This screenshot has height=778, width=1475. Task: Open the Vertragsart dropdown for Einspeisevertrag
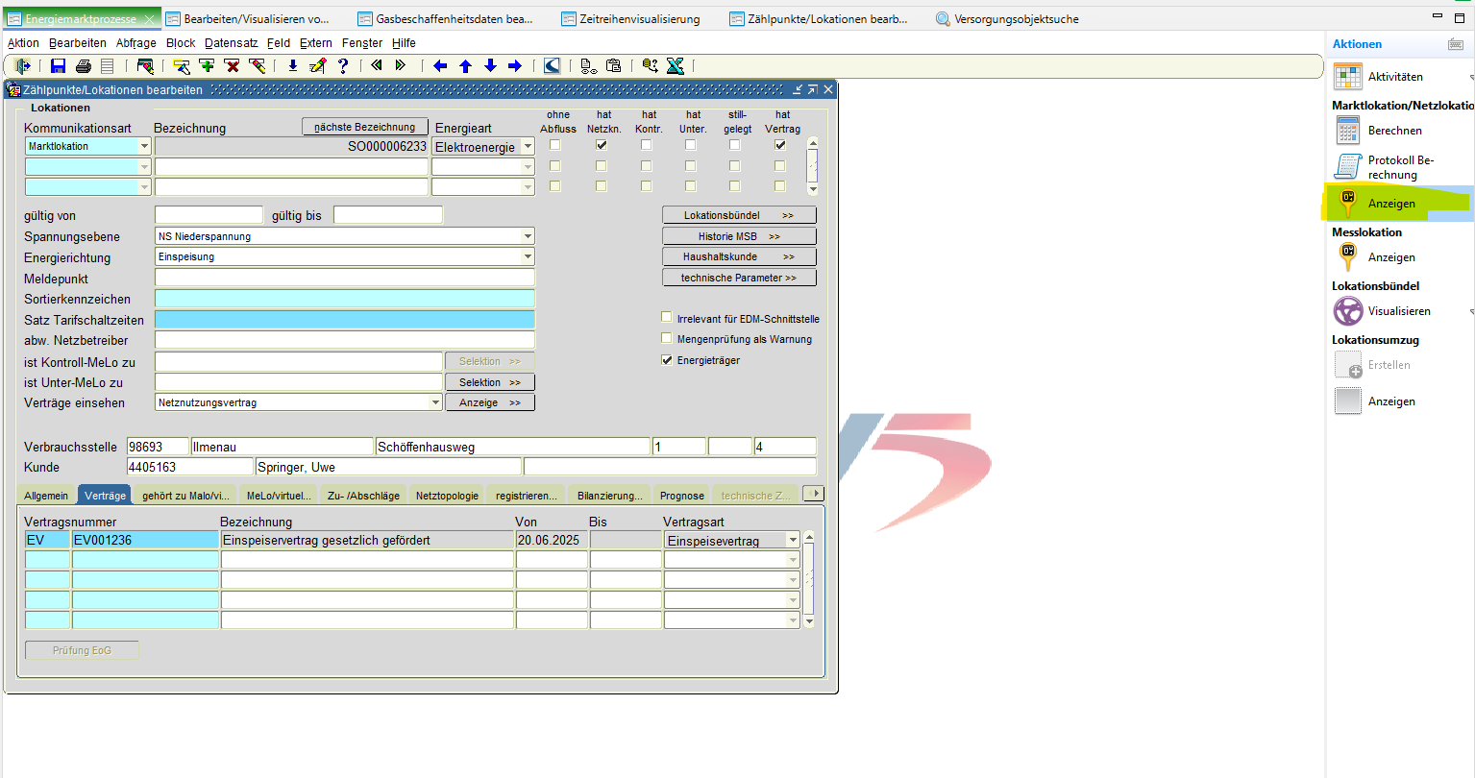pyautogui.click(x=793, y=541)
